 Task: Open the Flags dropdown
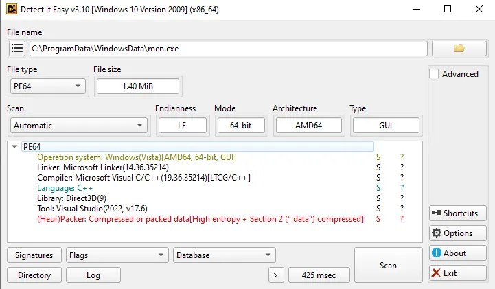point(117,255)
